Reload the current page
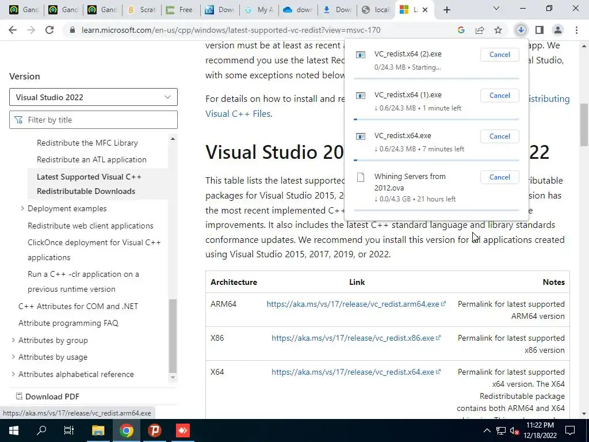Screen dimensions: 589x442 49,30
